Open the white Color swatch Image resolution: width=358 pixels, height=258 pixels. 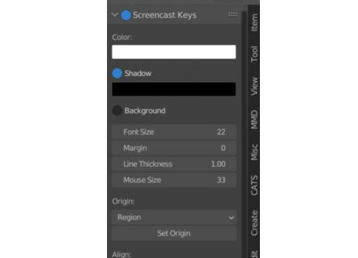174,52
